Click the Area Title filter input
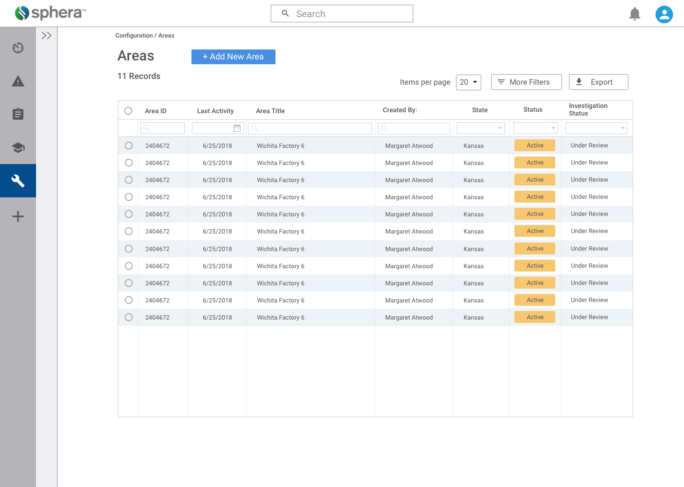Viewport: 684px width, 487px height. 310,128
